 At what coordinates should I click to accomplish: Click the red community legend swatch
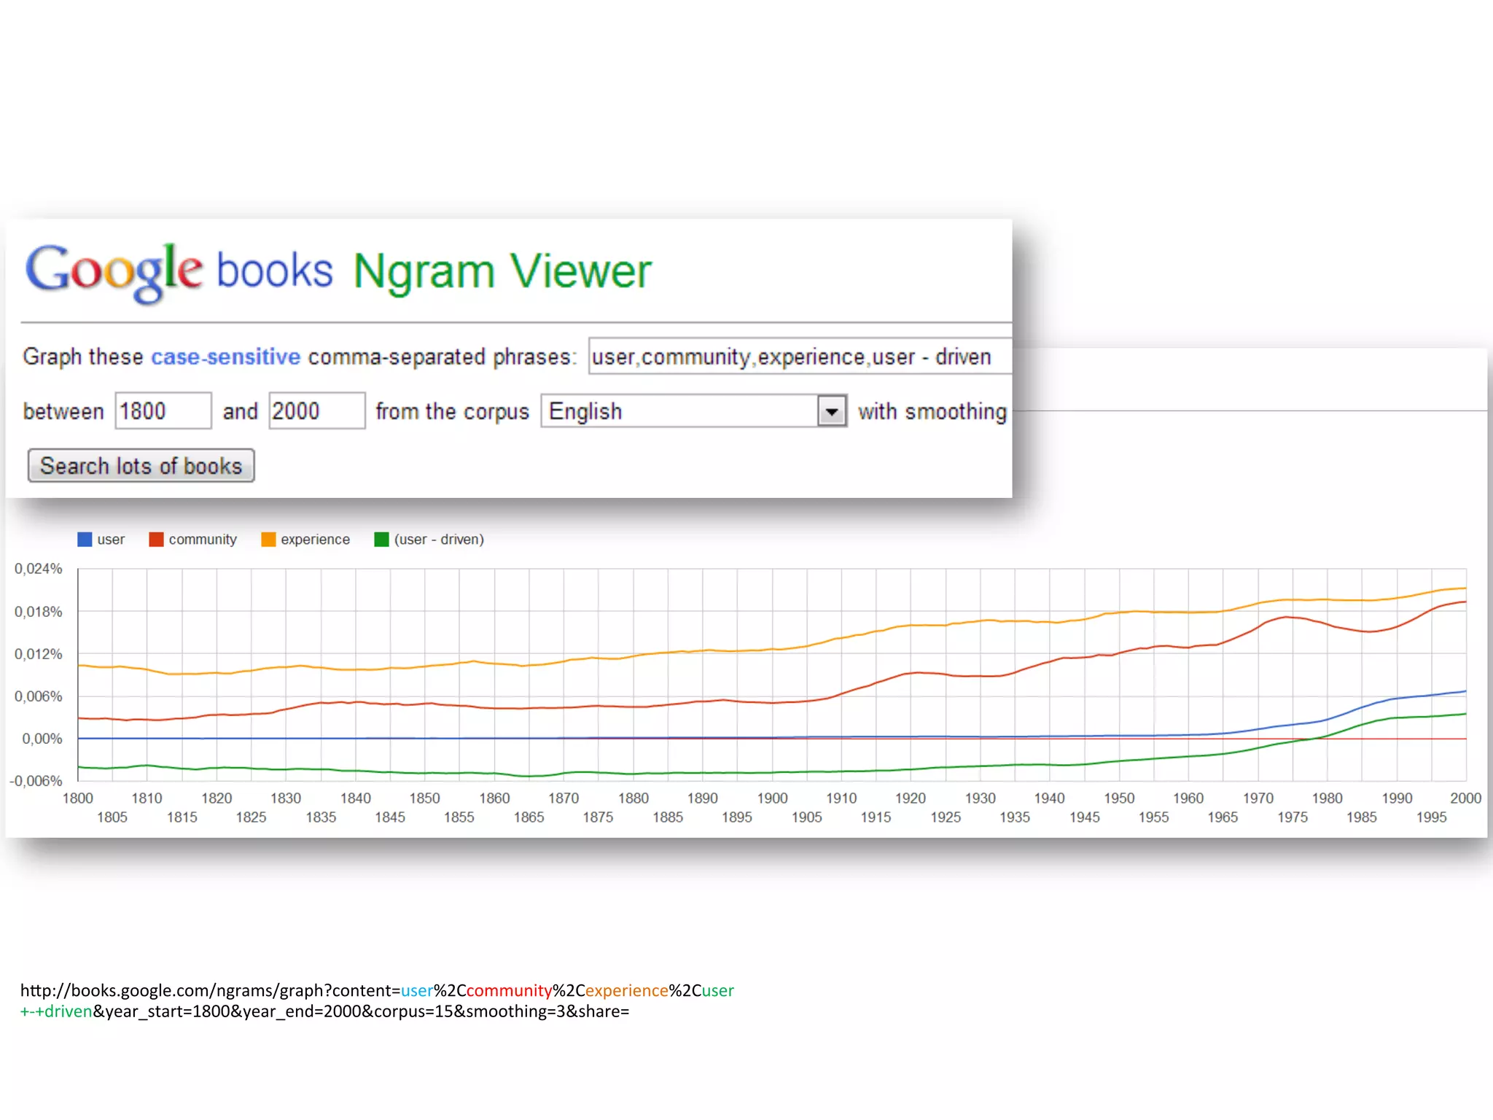click(156, 540)
